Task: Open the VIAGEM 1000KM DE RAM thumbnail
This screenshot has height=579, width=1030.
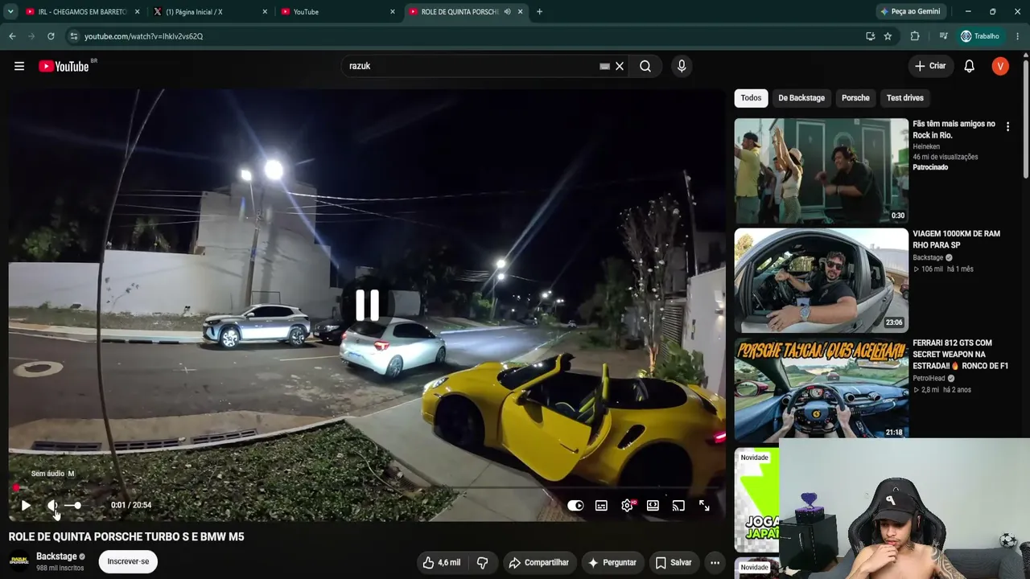Action: [x=821, y=280]
